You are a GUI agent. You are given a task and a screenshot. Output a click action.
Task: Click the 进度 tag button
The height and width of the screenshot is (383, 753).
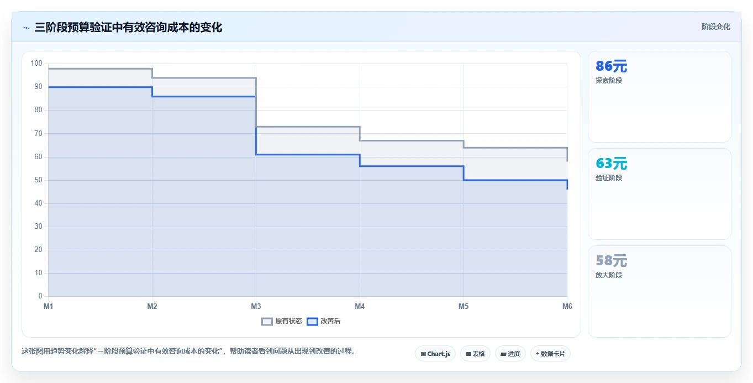point(510,354)
